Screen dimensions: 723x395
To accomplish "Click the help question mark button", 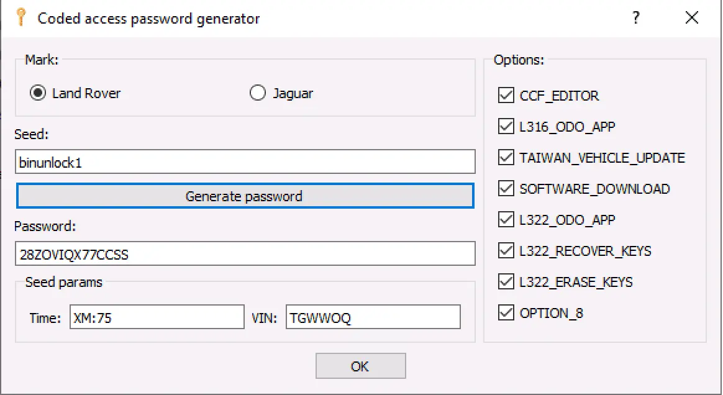I will pos(636,18).
